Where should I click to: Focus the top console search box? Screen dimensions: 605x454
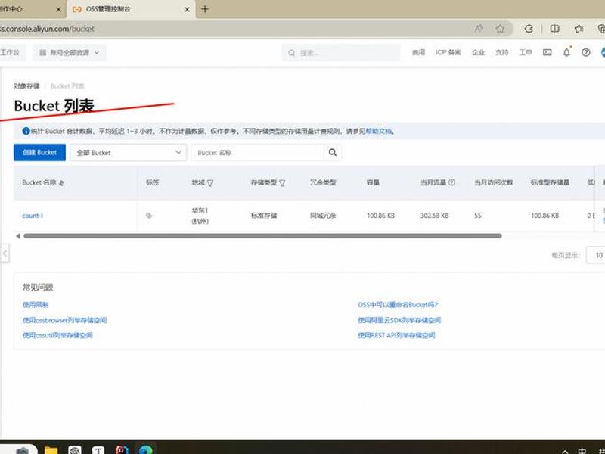coord(341,52)
